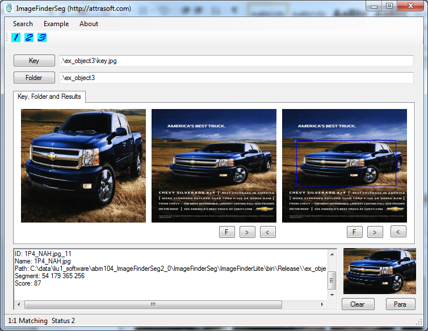This screenshot has width=428, height=331.
Task: Open the About menu
Action: tap(89, 24)
